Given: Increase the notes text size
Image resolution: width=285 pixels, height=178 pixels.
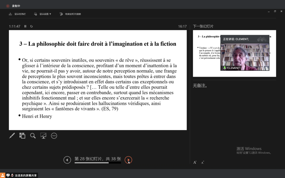Looking at the screenshot, I should (x=195, y=162).
